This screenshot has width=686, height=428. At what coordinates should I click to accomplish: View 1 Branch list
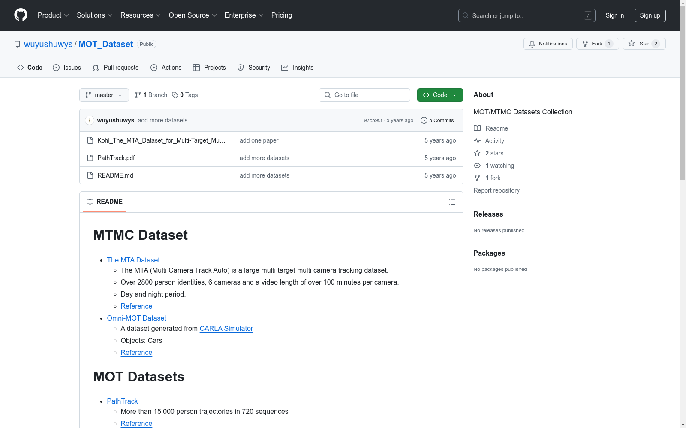click(x=151, y=95)
